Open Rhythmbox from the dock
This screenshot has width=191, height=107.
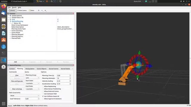tap(4, 26)
